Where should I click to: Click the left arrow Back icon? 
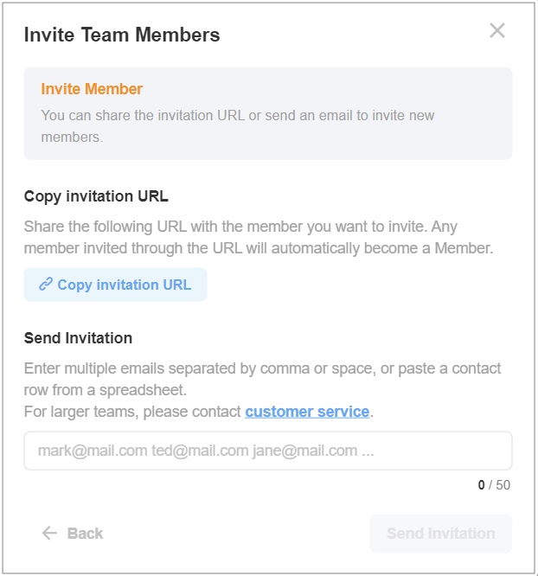point(49,534)
